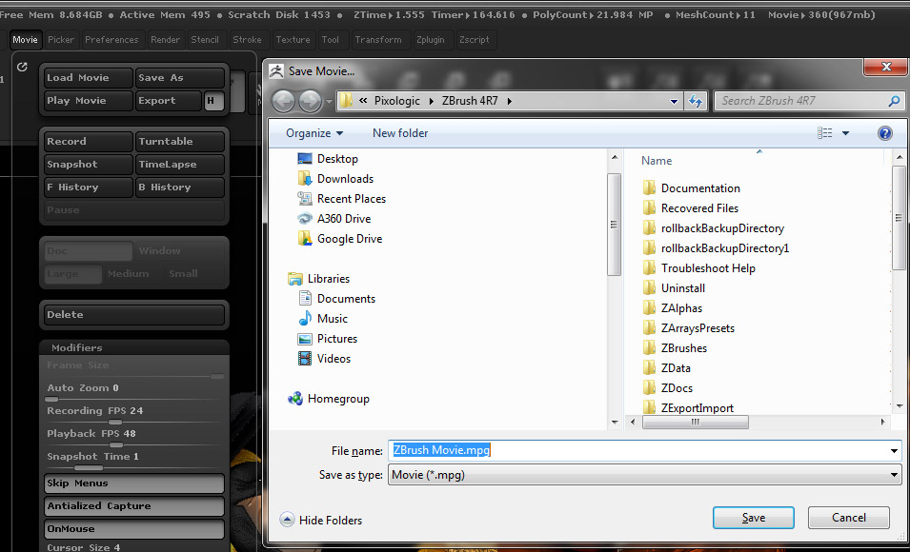The width and height of the screenshot is (910, 552).
Task: Click the panel refresh icon beside Load Movie
Action: tap(22, 67)
